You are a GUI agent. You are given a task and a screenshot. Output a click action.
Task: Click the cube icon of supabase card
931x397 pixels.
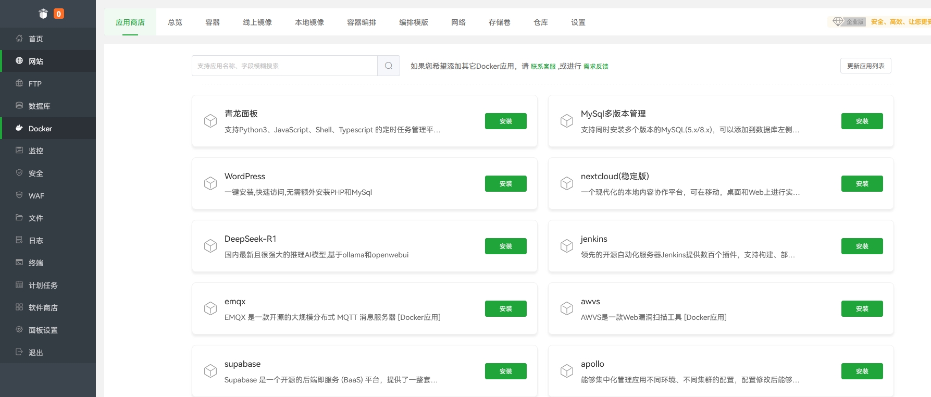coord(210,371)
